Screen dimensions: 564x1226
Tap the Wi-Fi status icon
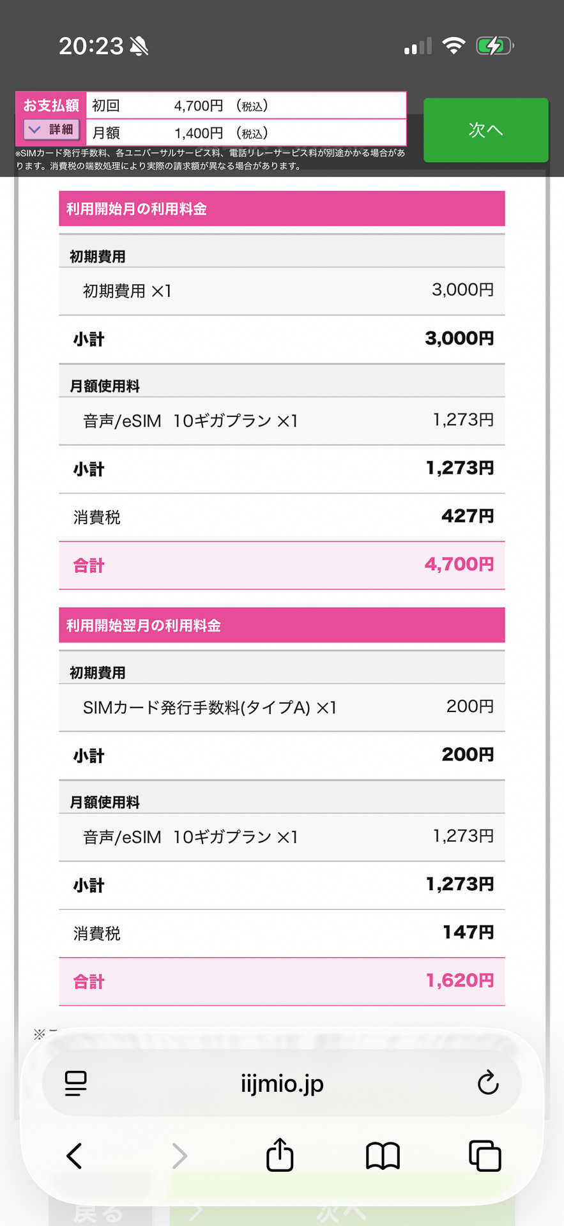point(453,46)
